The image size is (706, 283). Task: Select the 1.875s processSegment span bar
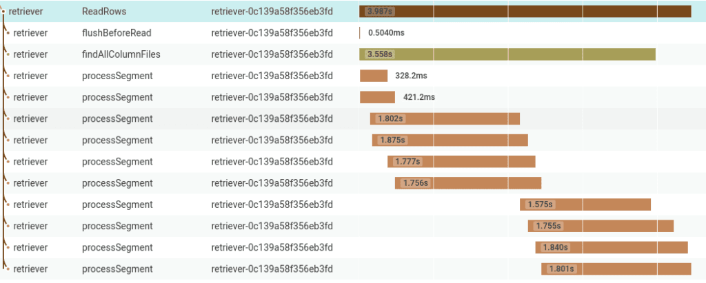(450, 140)
